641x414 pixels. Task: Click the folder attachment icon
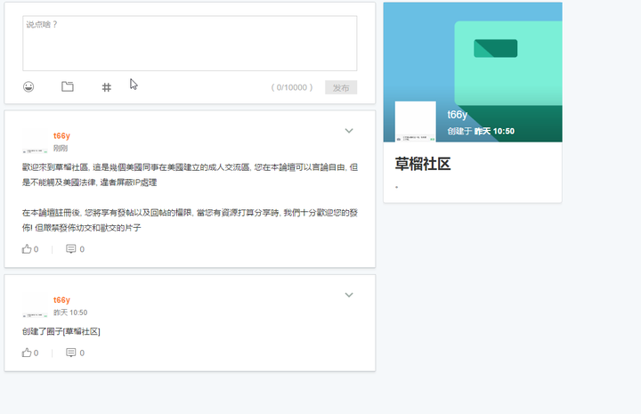[68, 87]
